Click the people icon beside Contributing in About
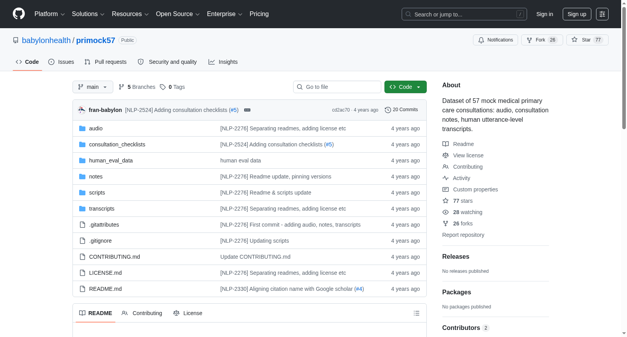The width and height of the screenshot is (627, 337). (446, 167)
